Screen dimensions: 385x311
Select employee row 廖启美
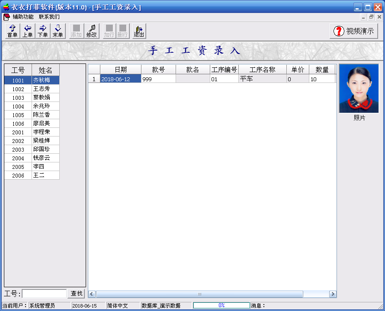click(x=32, y=124)
